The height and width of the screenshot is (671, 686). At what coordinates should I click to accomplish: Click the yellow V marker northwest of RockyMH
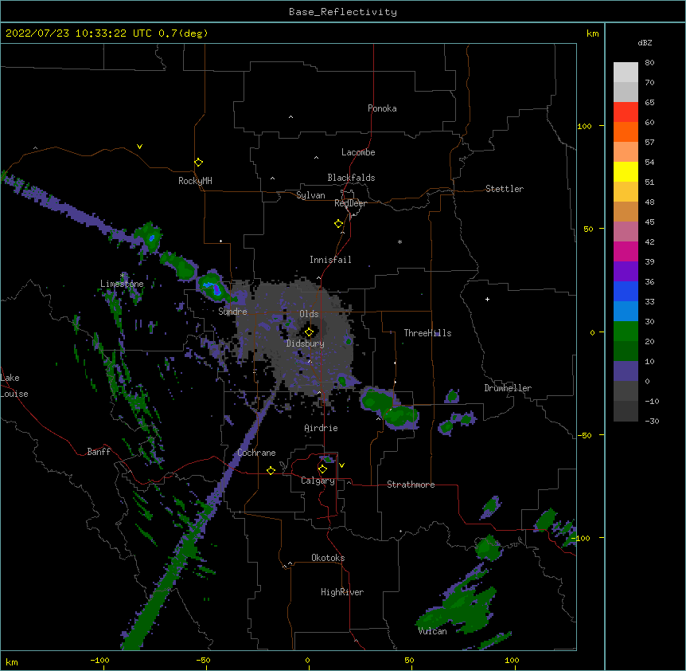pos(139,147)
